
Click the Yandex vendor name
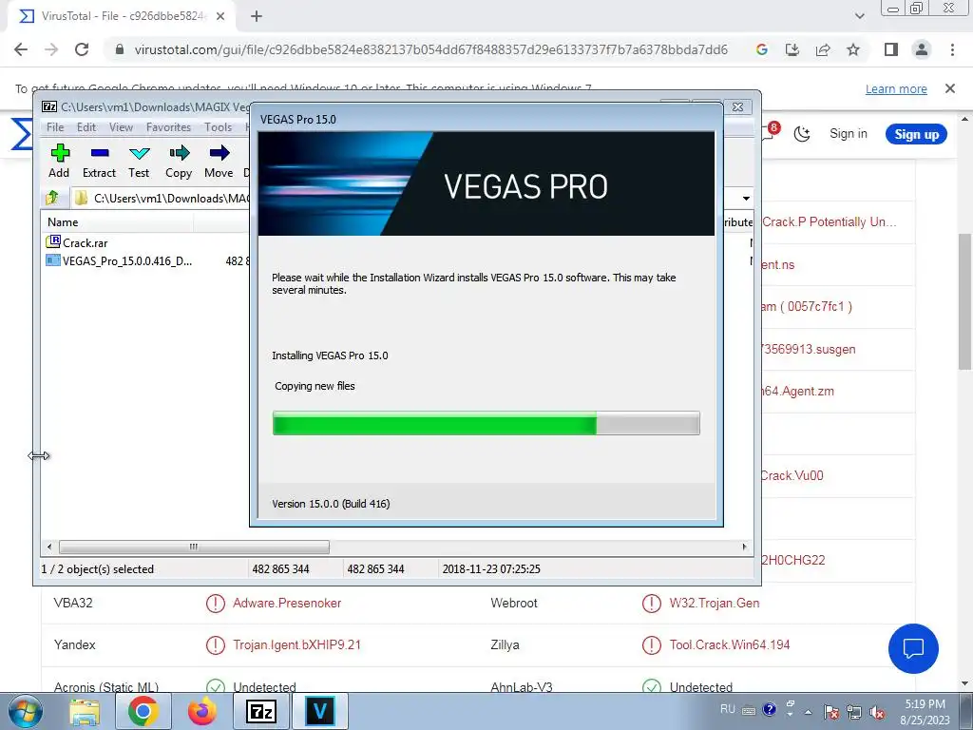coord(74,645)
